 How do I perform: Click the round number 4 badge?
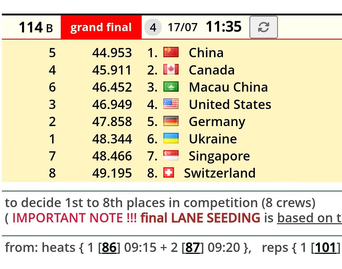pos(153,27)
